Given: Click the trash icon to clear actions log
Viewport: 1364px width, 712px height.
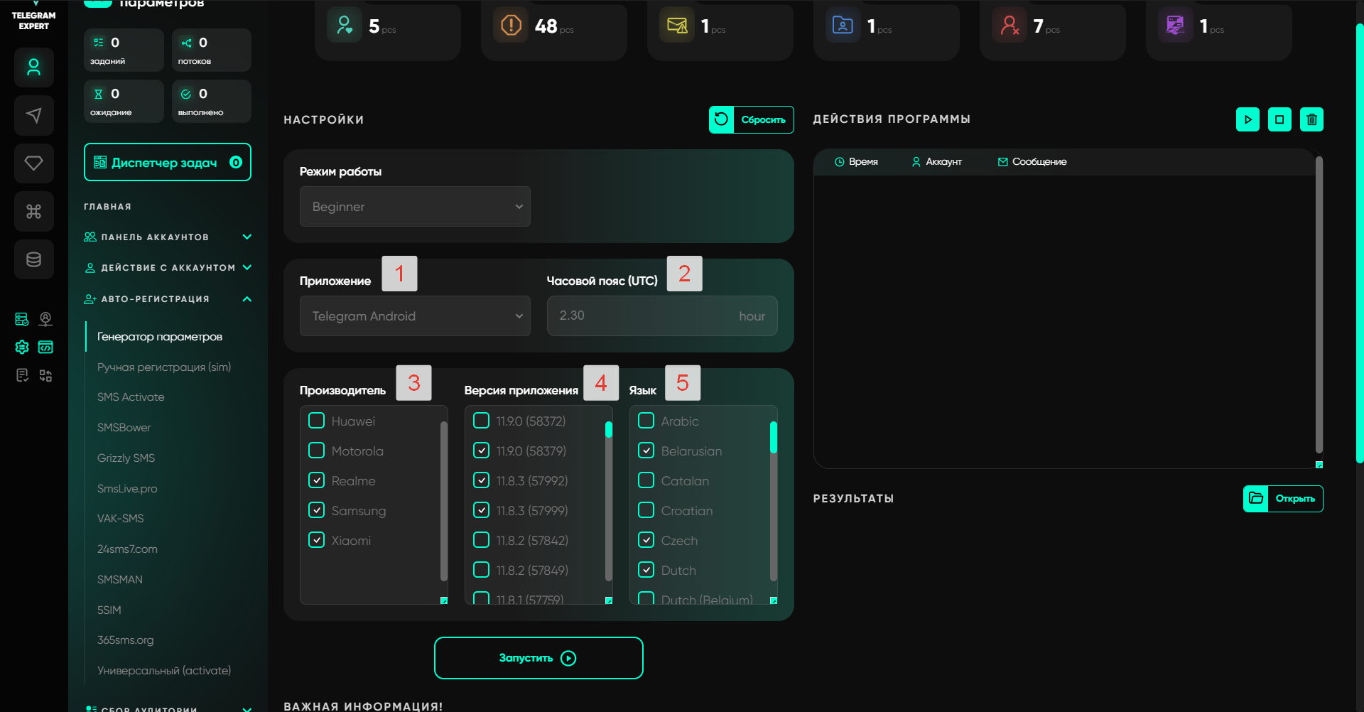Looking at the screenshot, I should (1311, 119).
